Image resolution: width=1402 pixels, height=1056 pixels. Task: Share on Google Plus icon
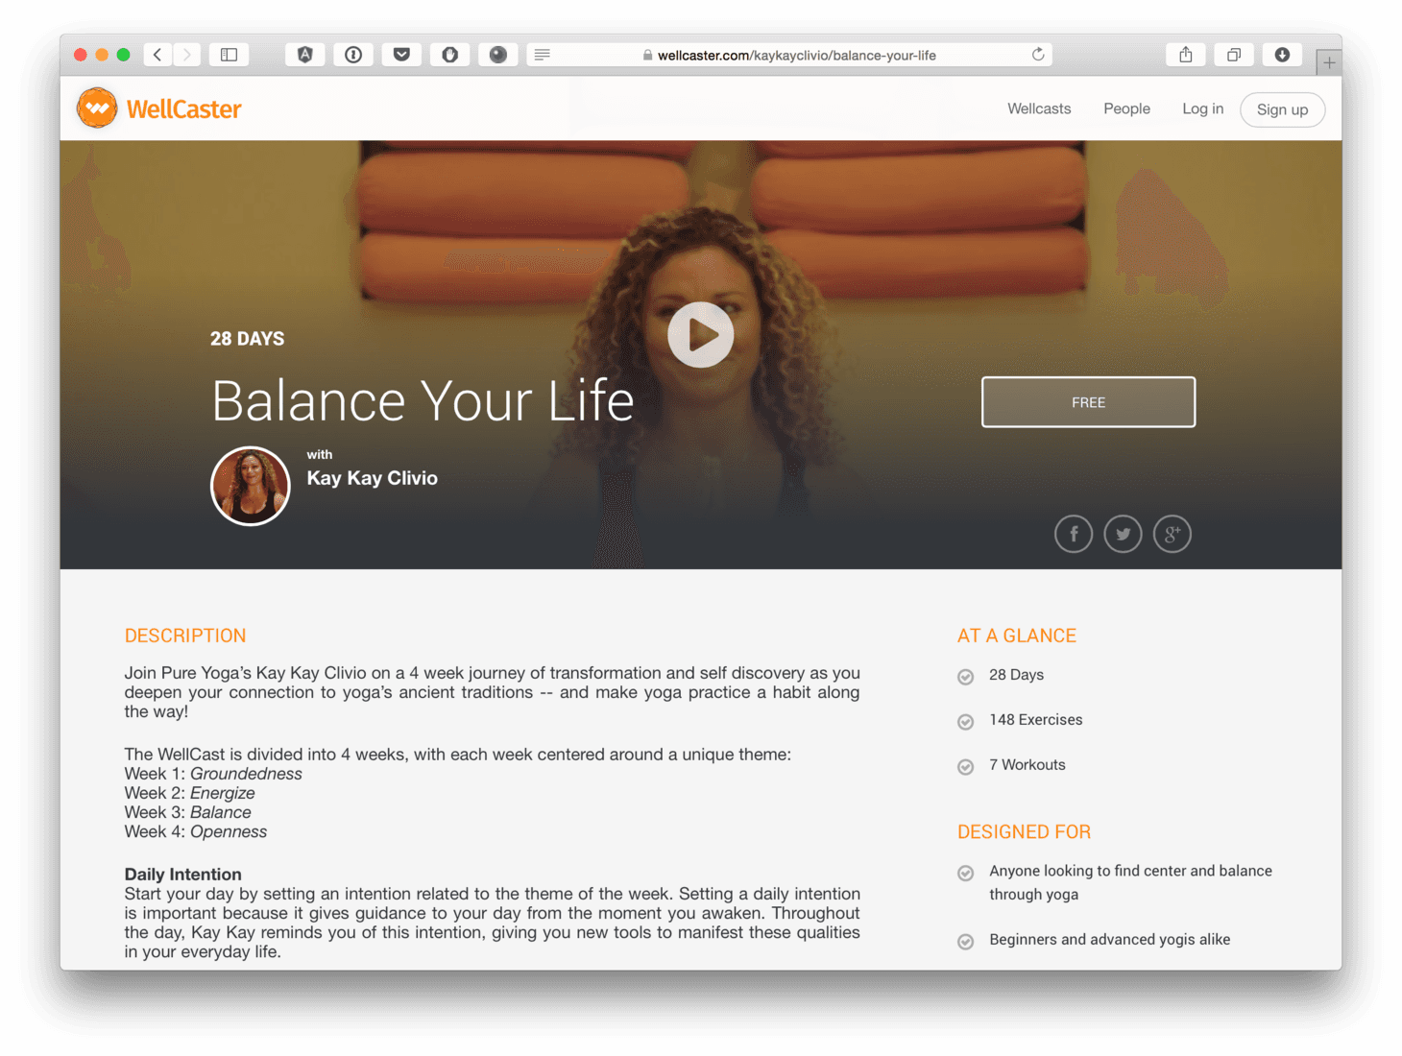click(x=1172, y=534)
